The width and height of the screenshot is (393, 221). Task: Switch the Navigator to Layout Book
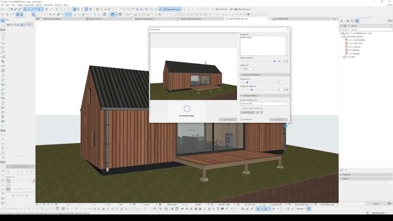[352, 21]
